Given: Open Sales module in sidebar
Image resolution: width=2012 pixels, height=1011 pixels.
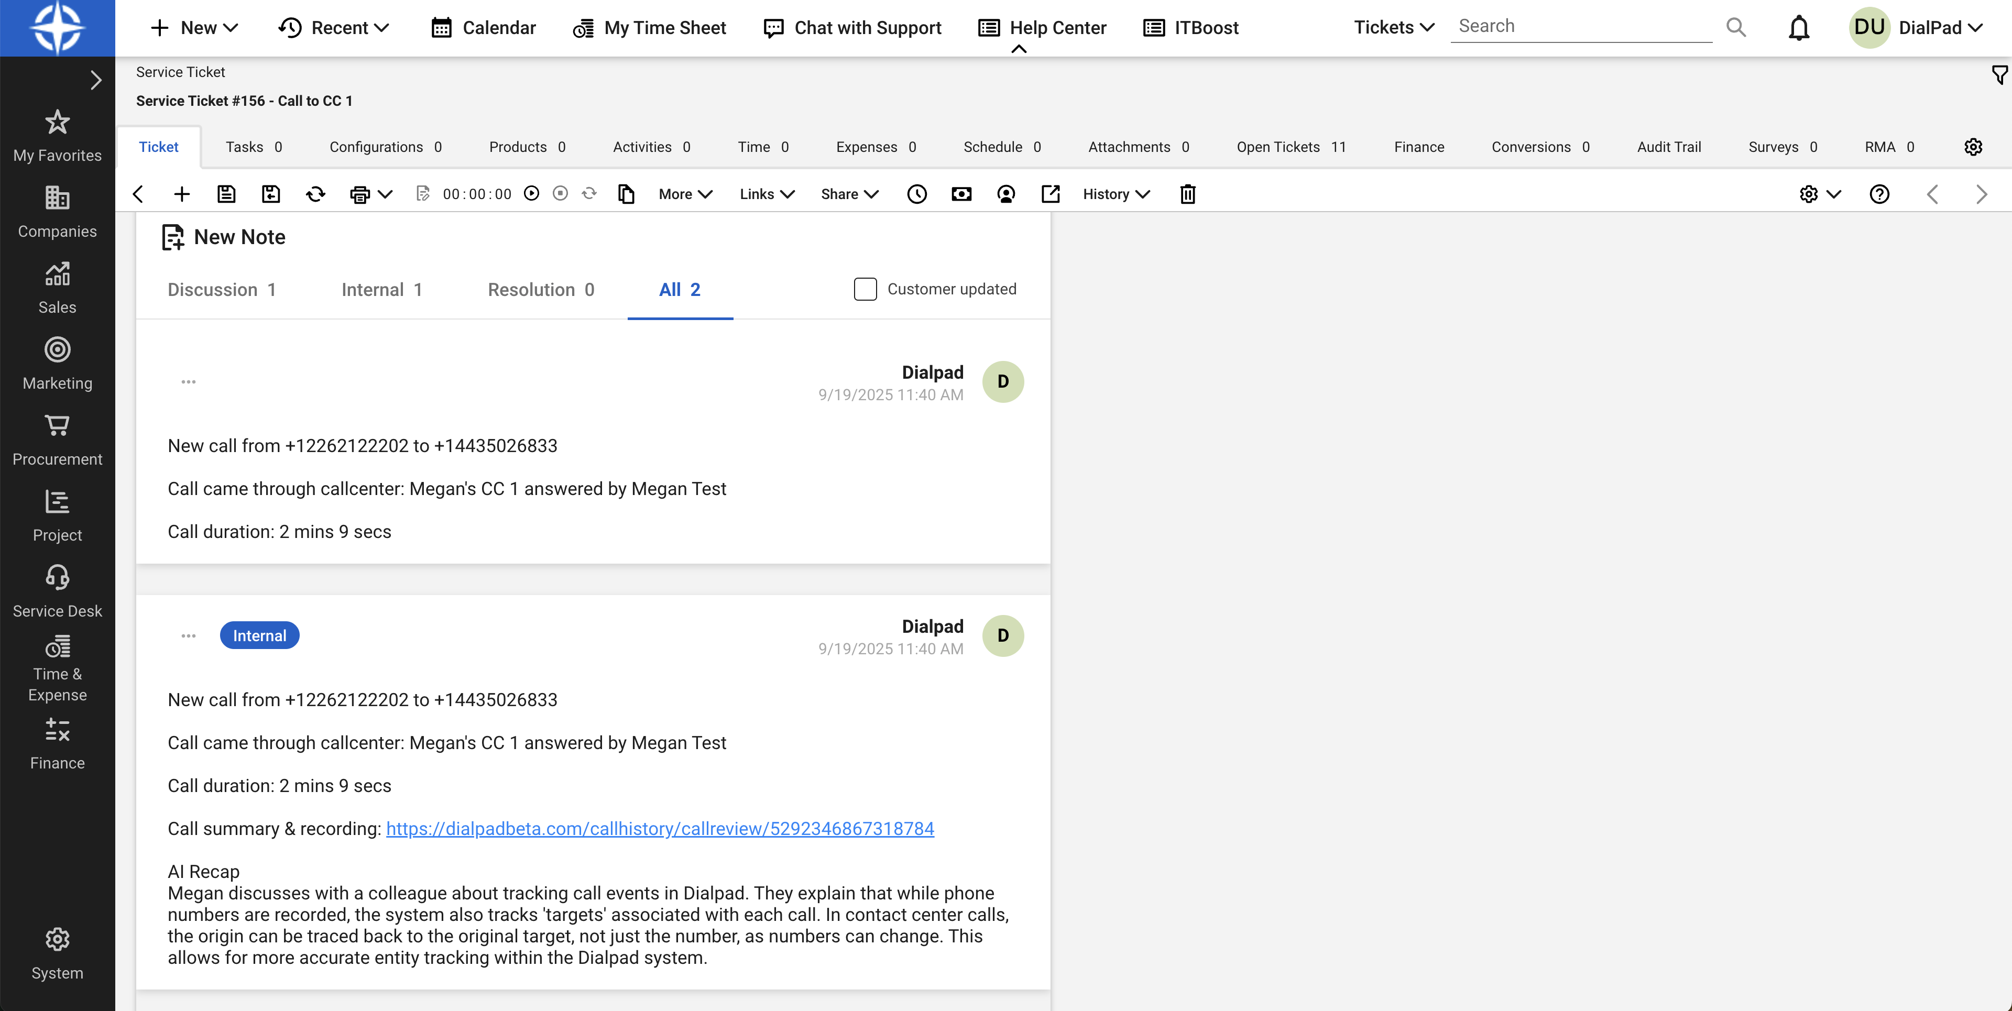Looking at the screenshot, I should (x=58, y=287).
